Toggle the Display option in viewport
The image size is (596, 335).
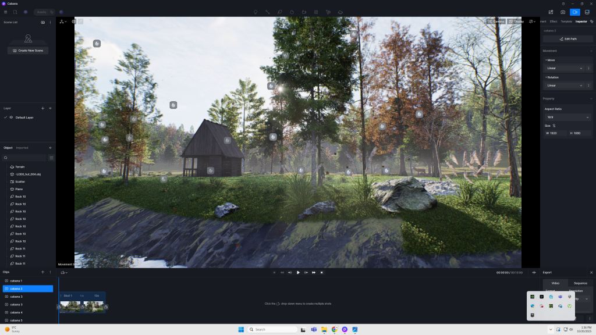point(516,22)
